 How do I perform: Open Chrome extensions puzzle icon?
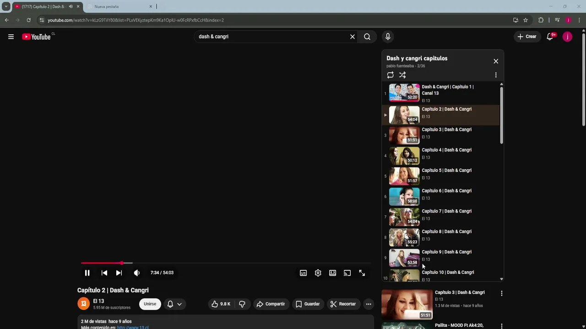point(541,20)
